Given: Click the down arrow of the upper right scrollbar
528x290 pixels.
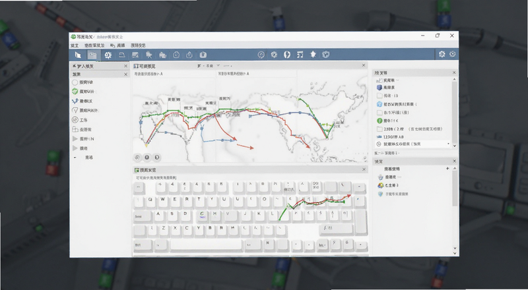Looking at the screenshot, I should pos(454,146).
